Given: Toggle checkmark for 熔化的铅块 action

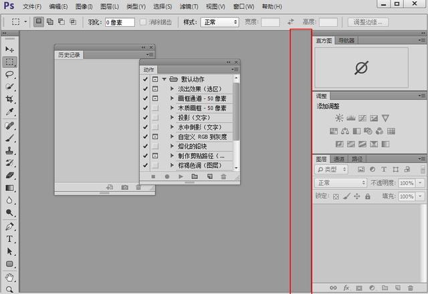Looking at the screenshot, I should 145,146.
